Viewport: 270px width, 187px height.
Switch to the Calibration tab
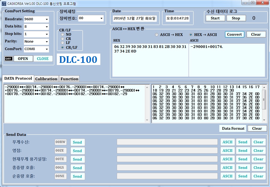46,79
